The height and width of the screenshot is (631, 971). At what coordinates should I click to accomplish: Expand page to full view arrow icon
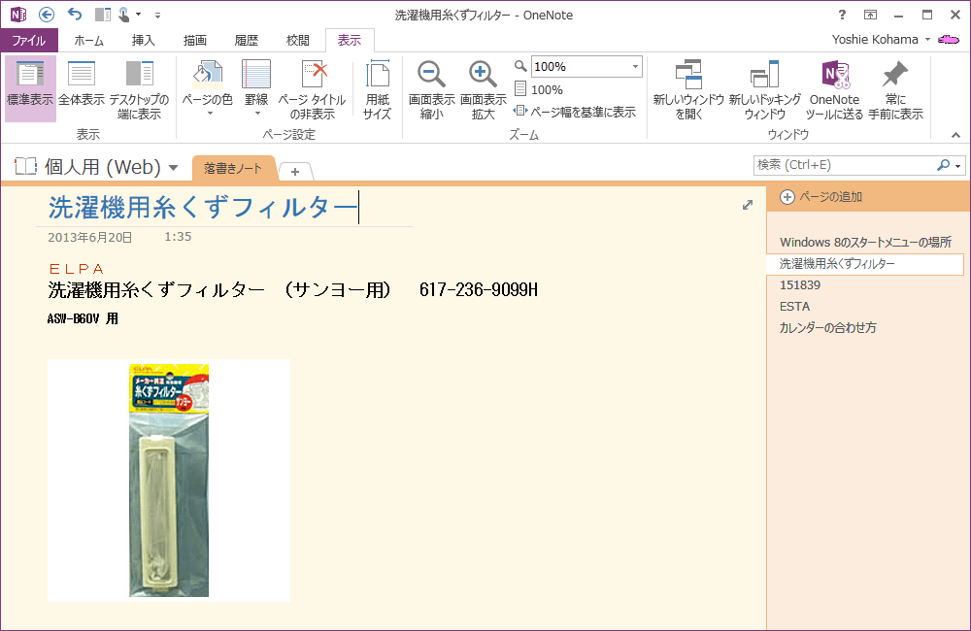(748, 205)
